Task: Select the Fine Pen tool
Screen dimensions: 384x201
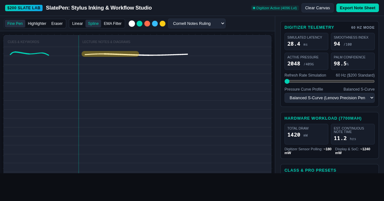Action: coord(15,24)
